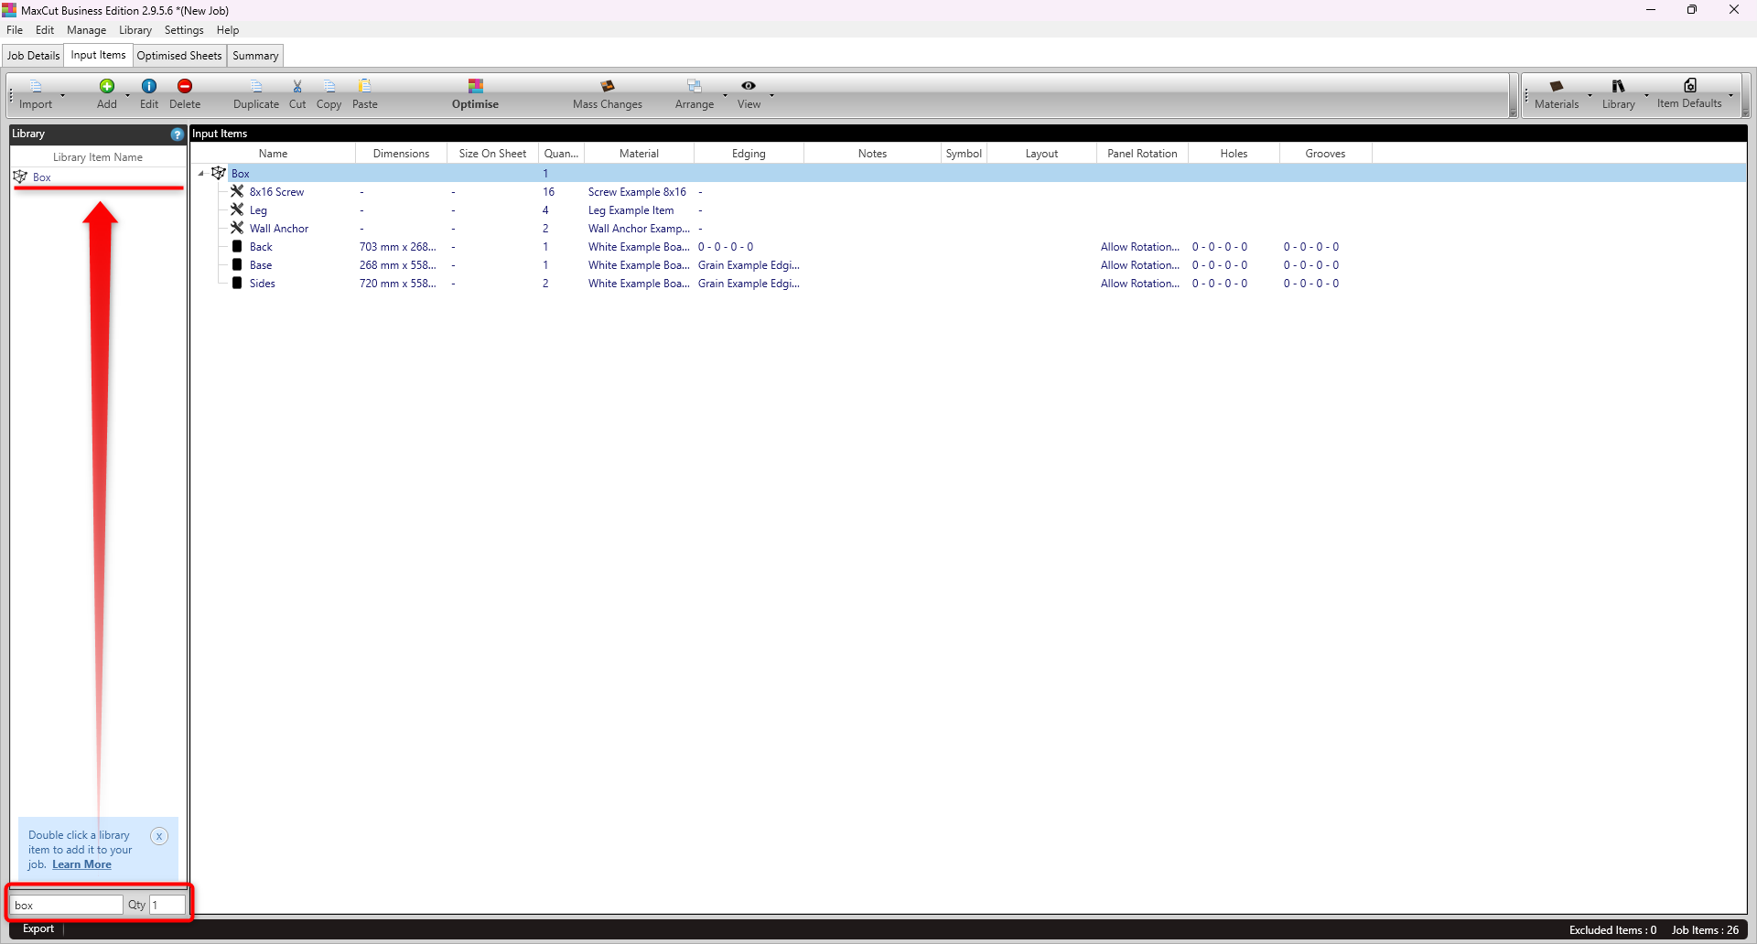Select the 8x16 Screw hardware icon
The width and height of the screenshot is (1757, 944).
(x=237, y=191)
